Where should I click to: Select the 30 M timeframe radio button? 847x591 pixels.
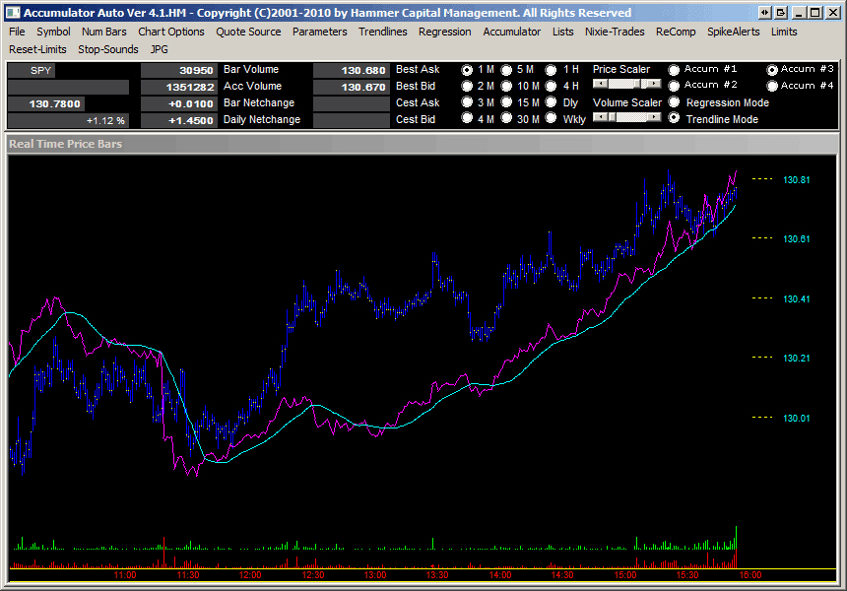(506, 118)
